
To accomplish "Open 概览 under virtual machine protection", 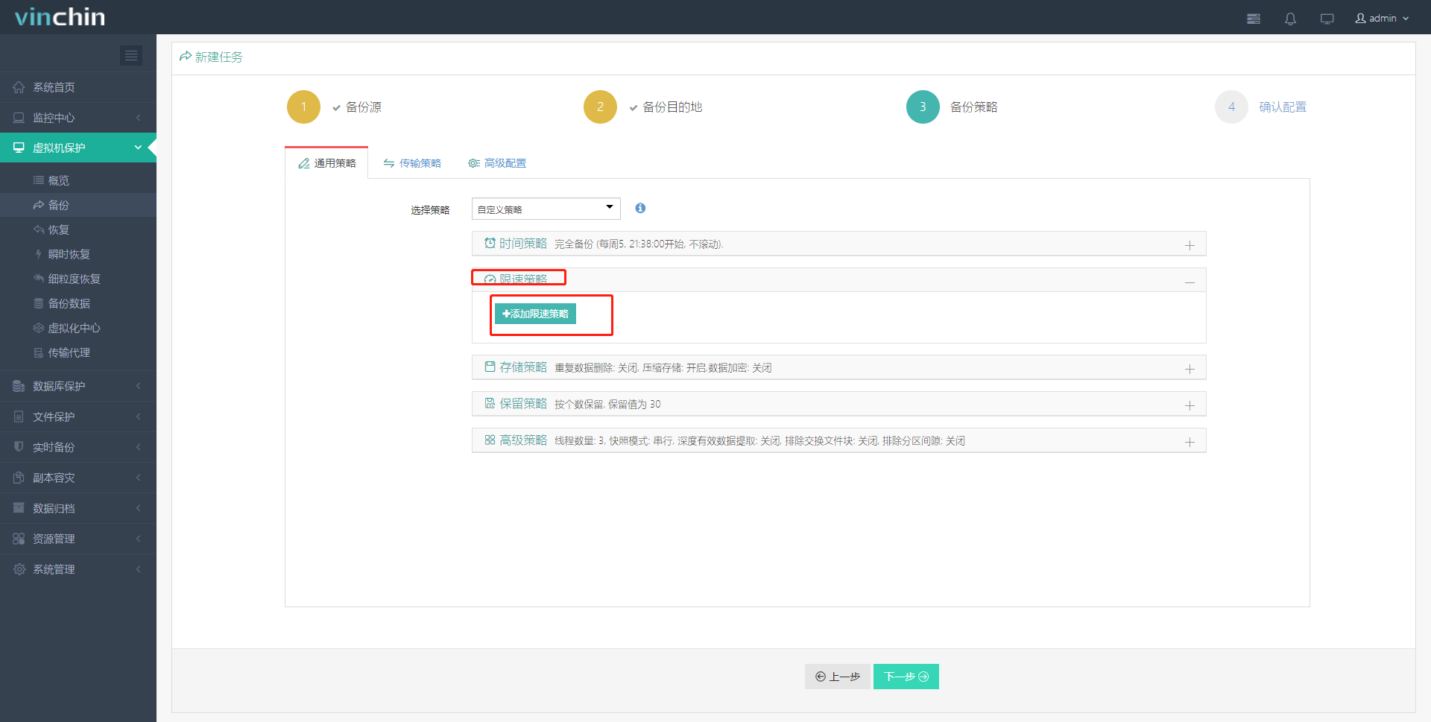I will point(78,180).
